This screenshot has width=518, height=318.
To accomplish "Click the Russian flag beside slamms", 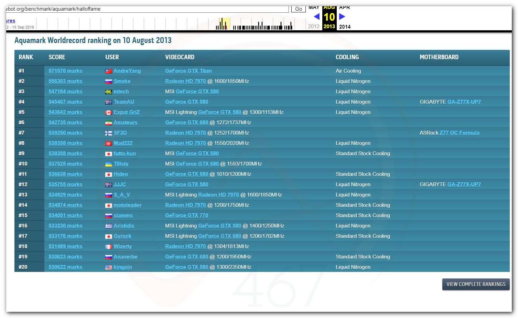I will click(x=108, y=216).
